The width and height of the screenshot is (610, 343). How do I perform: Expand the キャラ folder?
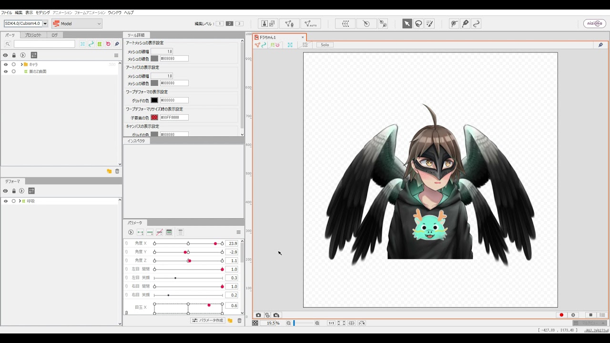pos(21,64)
